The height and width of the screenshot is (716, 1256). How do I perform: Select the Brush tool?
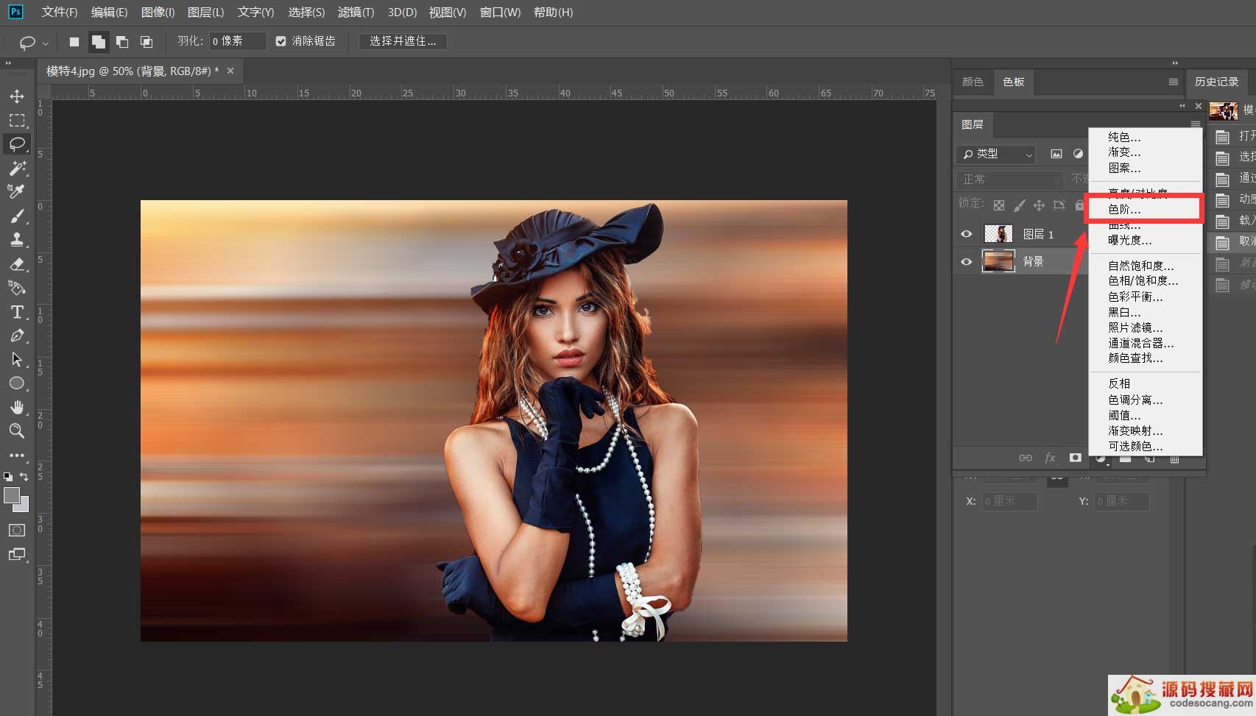[x=17, y=216]
